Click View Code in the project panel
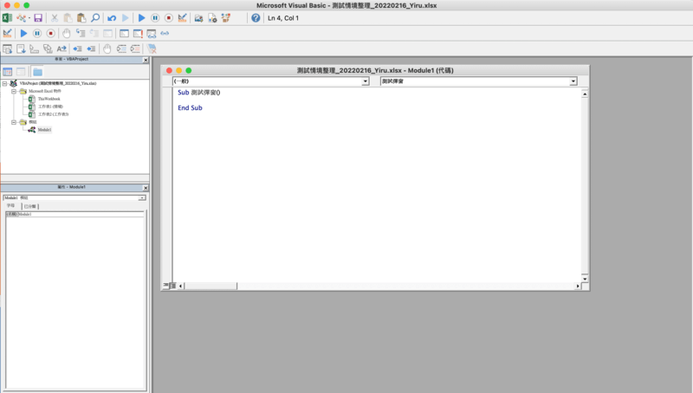Viewport: 693px width, 393px height. point(8,72)
